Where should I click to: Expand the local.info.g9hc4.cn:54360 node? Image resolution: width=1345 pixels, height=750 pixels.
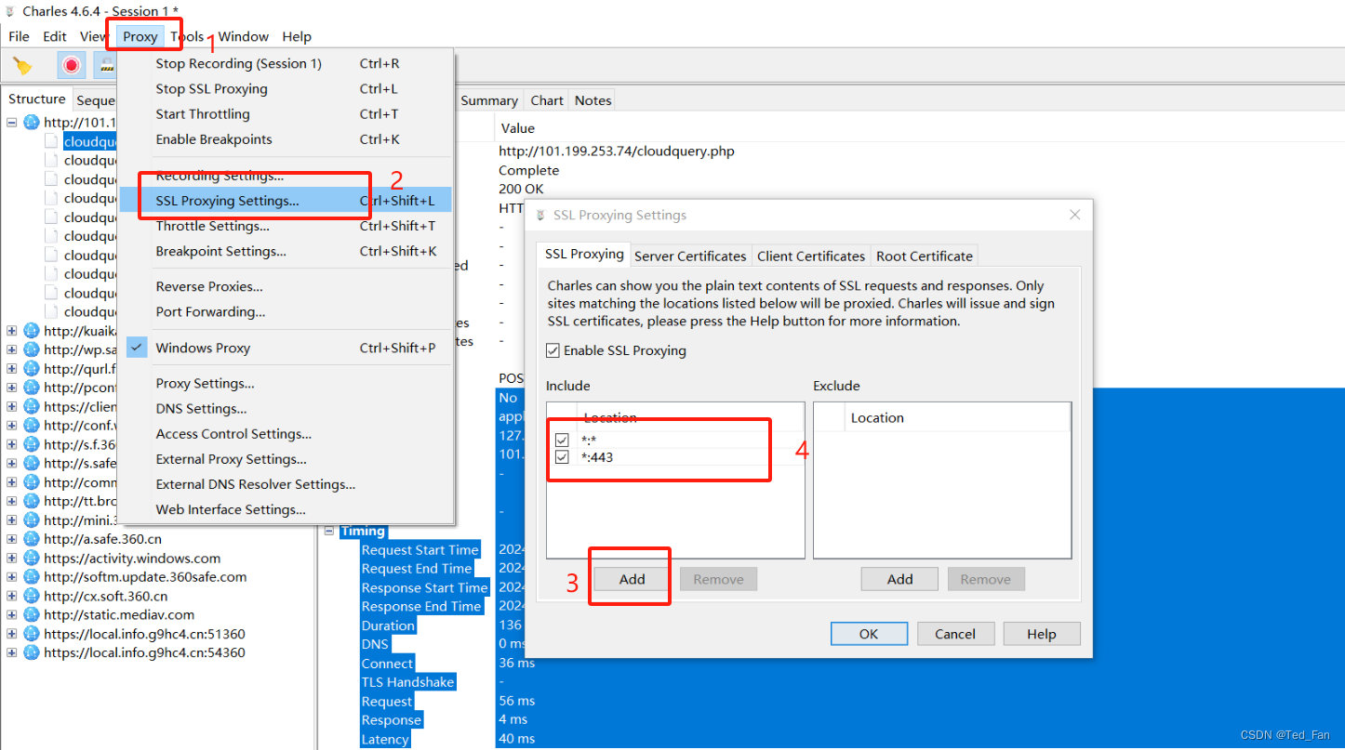coord(11,653)
